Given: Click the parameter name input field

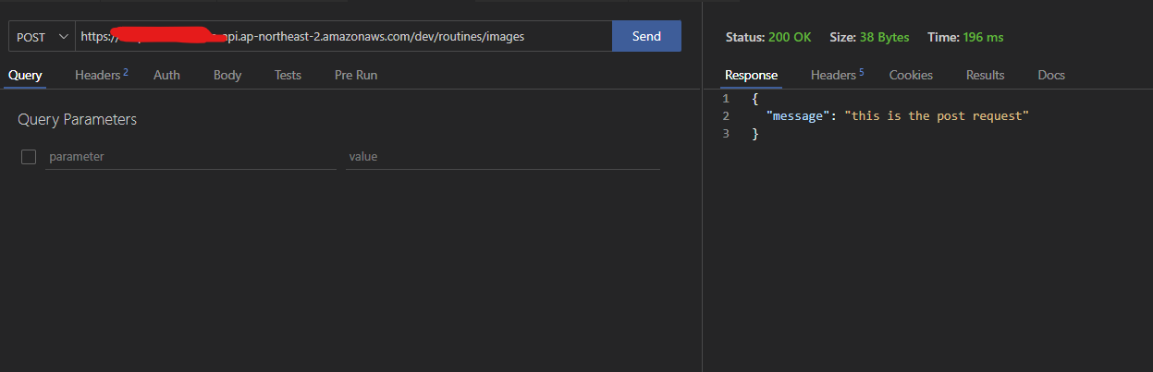Looking at the screenshot, I should point(190,157).
